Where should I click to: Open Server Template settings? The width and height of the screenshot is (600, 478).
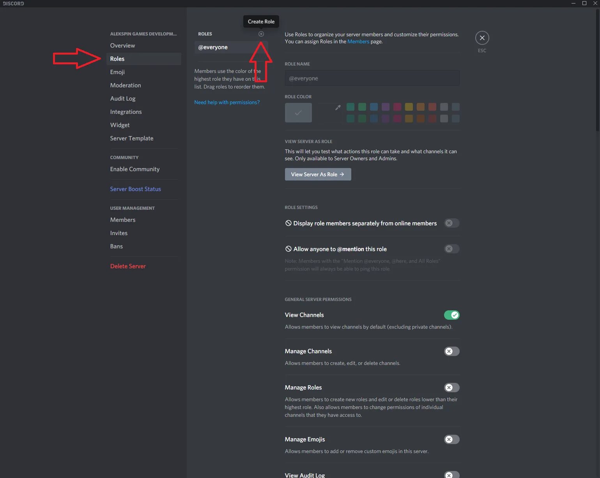point(143,138)
